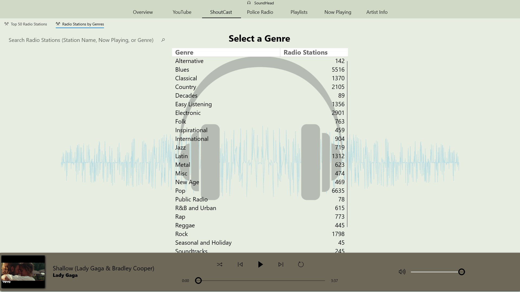Viewport: 520px width, 292px height.
Task: Skip to previous track
Action: point(240,264)
